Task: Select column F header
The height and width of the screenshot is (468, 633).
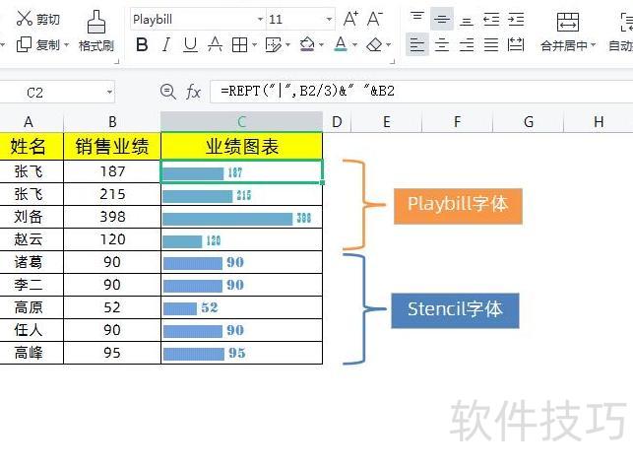Action: (x=457, y=121)
